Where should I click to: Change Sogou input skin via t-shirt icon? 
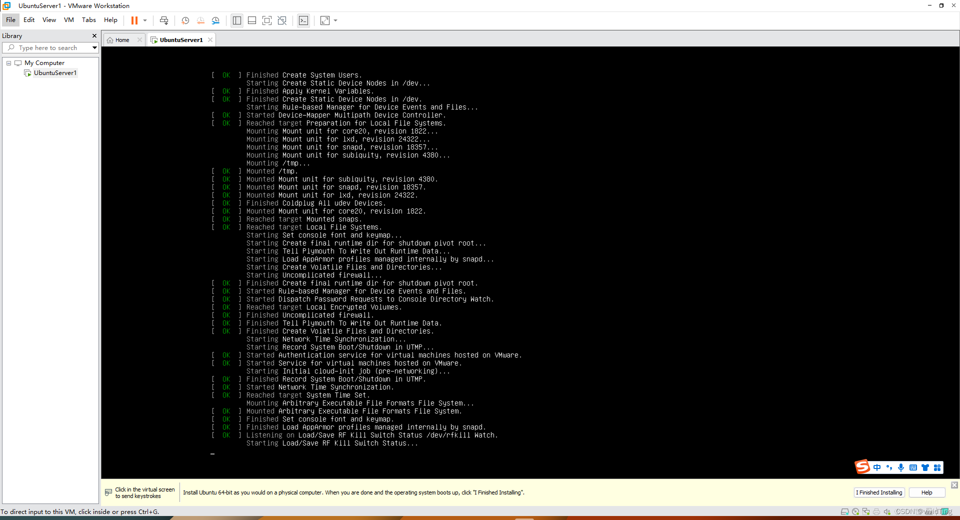(x=925, y=467)
